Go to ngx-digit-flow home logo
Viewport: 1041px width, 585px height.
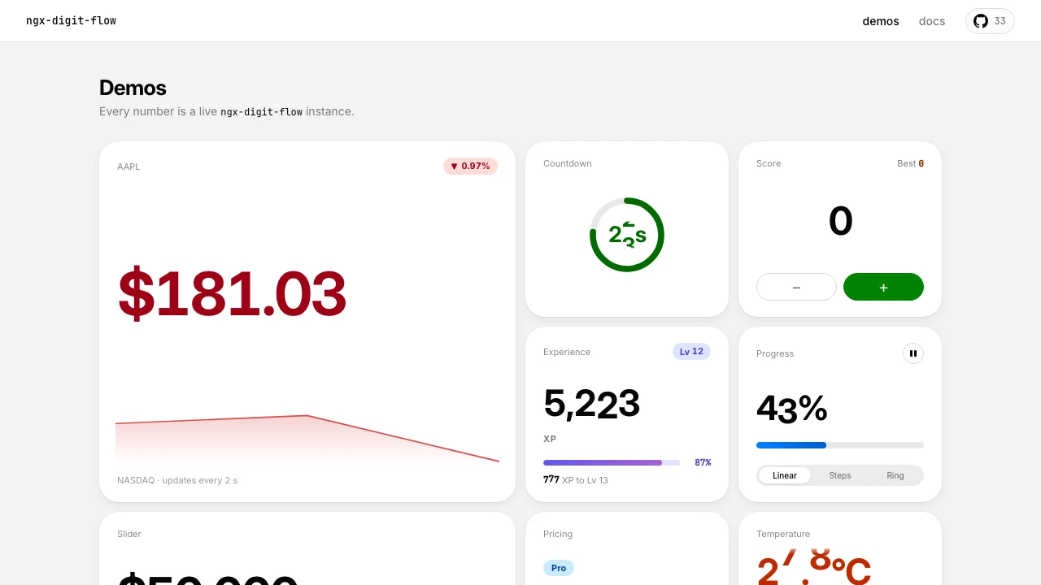click(71, 20)
